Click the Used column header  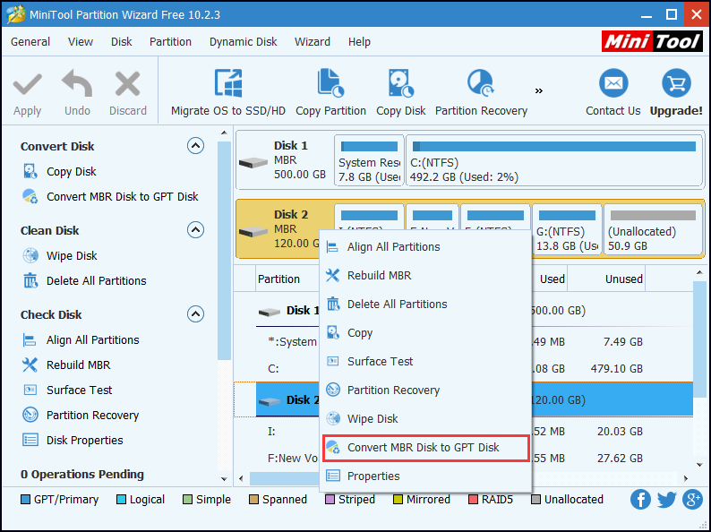(550, 279)
